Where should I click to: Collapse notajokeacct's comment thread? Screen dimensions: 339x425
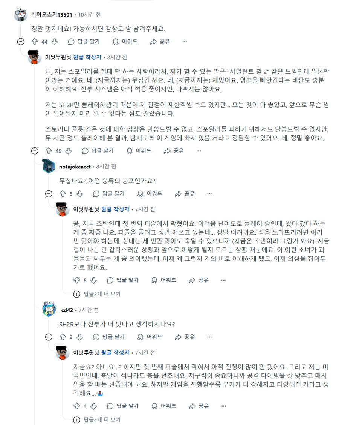tap(49, 194)
